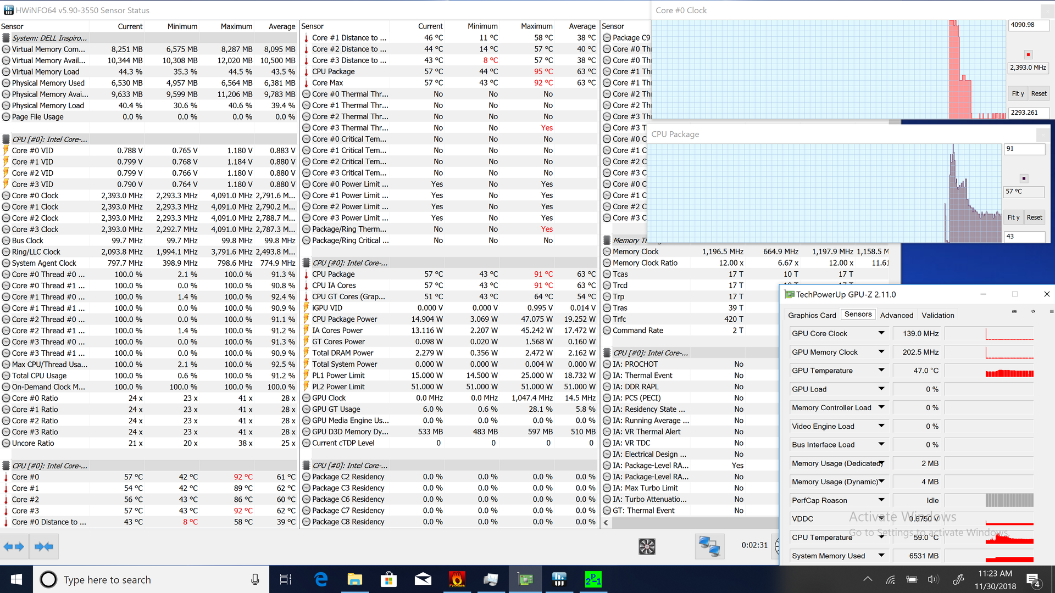
Task: Launch Microsoft Edge from the taskbar
Action: [x=321, y=579]
